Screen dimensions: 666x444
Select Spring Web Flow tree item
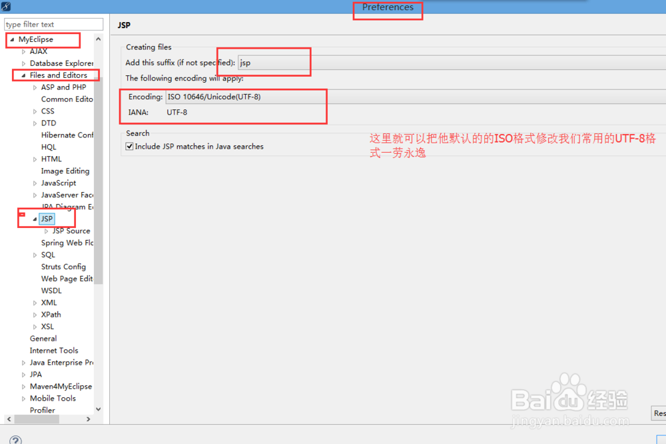click(x=67, y=243)
